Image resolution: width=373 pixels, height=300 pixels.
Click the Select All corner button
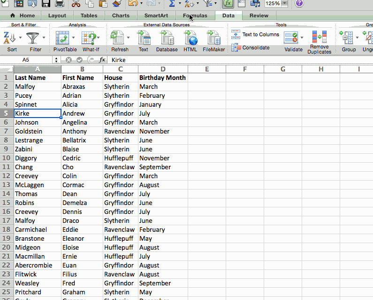(7, 69)
